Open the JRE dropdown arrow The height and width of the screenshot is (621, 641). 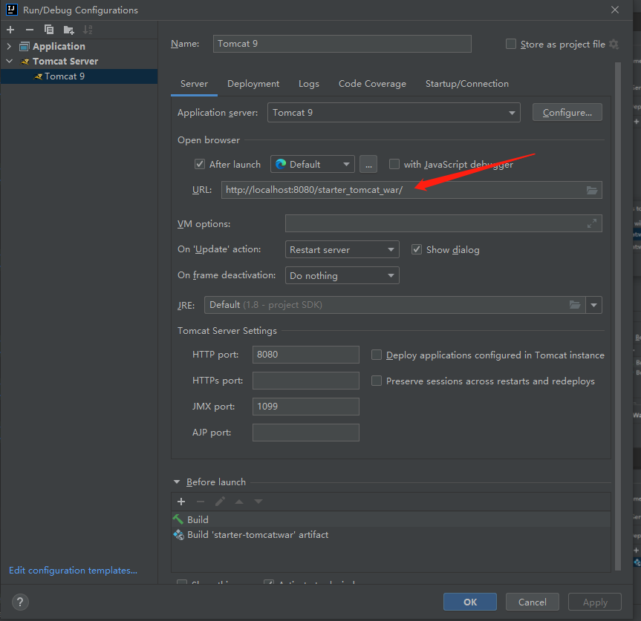[x=593, y=305]
